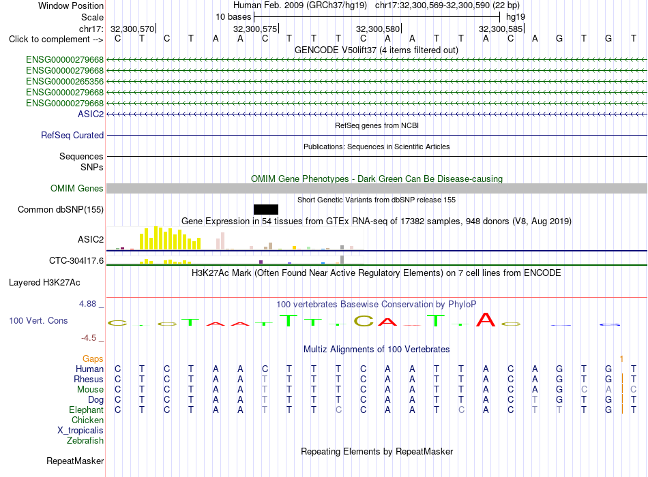648x477 pixels.
Task: Click the Layered H3K27Ac track label
Action: (x=44, y=283)
